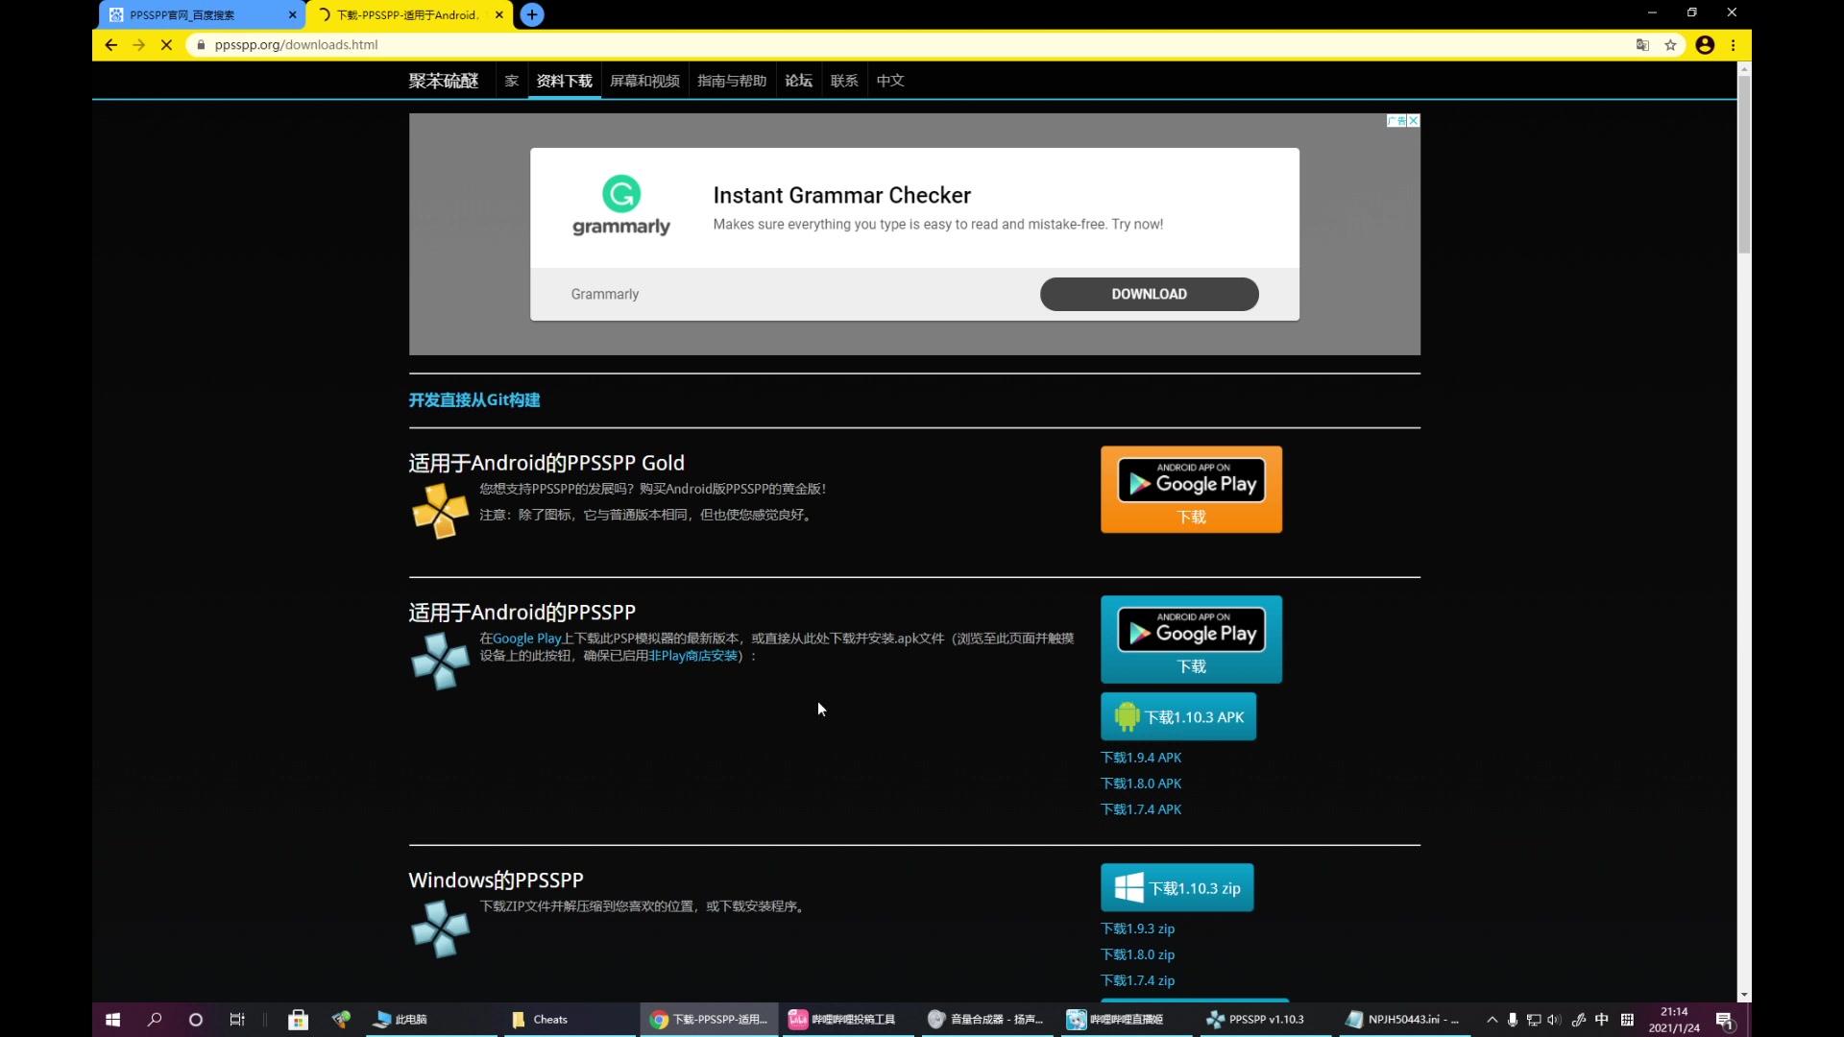1844x1037 pixels.
Task: Click the browser forward arrow
Action: [139, 45]
